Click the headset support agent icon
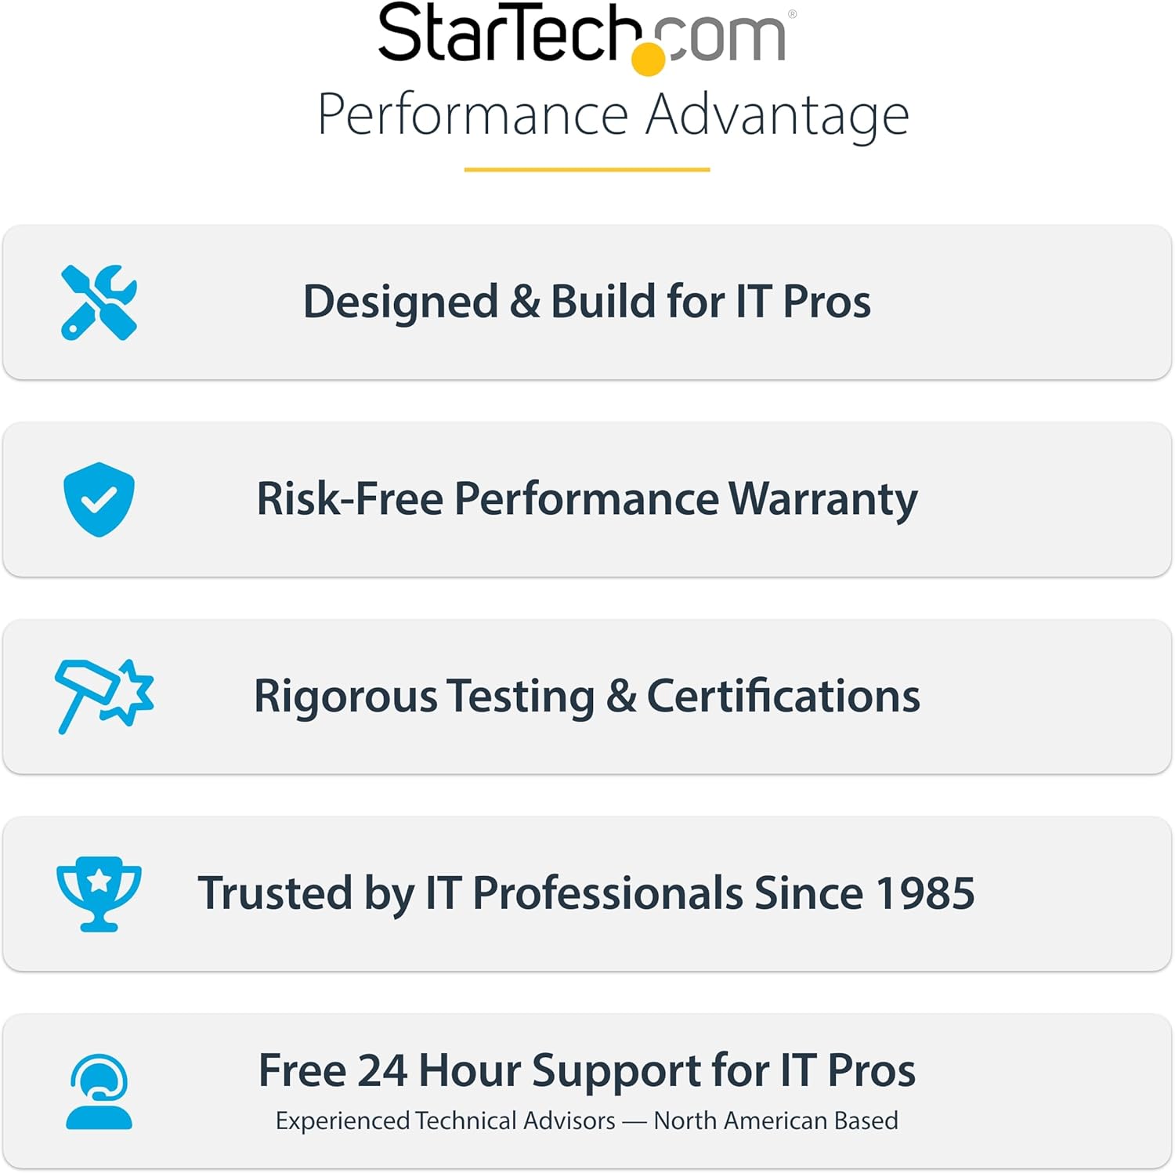 (x=99, y=1091)
